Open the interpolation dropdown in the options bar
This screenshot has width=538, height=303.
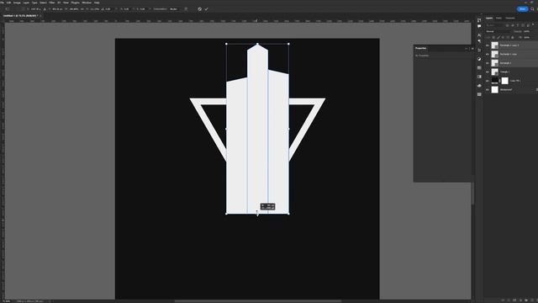(175, 9)
